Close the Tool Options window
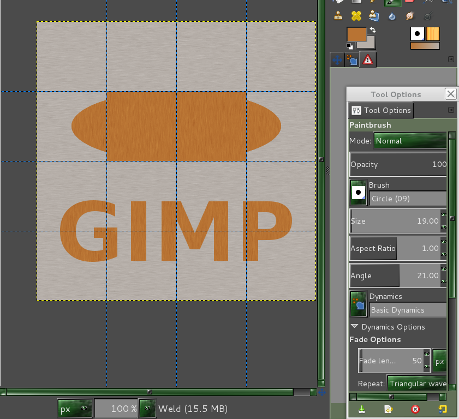The height and width of the screenshot is (419, 459). (x=451, y=94)
